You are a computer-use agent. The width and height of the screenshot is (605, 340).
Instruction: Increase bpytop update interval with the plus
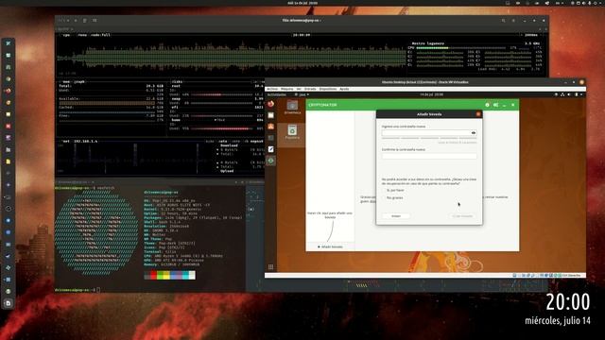[540, 35]
